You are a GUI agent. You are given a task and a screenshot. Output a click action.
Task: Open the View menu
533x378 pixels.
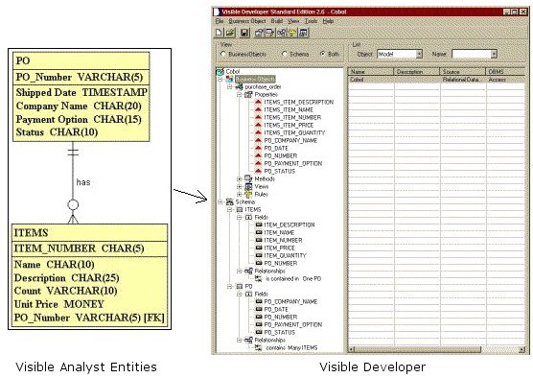pyautogui.click(x=293, y=21)
